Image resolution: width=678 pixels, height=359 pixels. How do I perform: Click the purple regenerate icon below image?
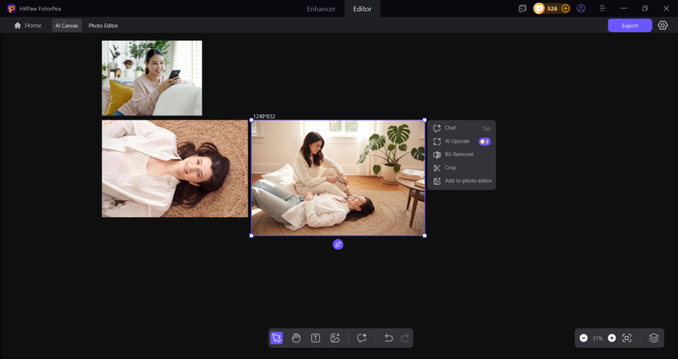(338, 244)
